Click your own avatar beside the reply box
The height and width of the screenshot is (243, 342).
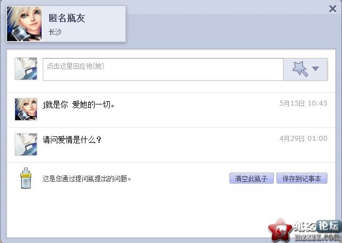coord(26,69)
